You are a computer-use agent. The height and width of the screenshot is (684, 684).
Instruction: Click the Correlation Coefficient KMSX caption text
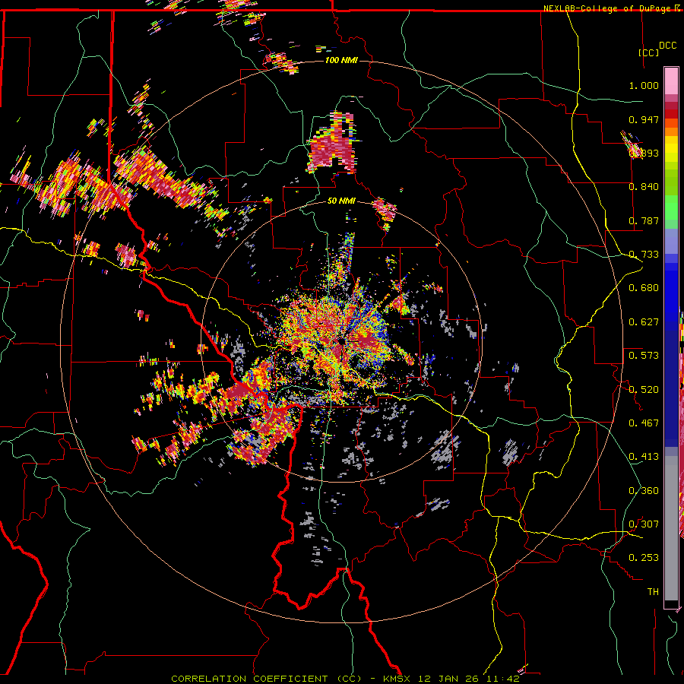coord(345,679)
